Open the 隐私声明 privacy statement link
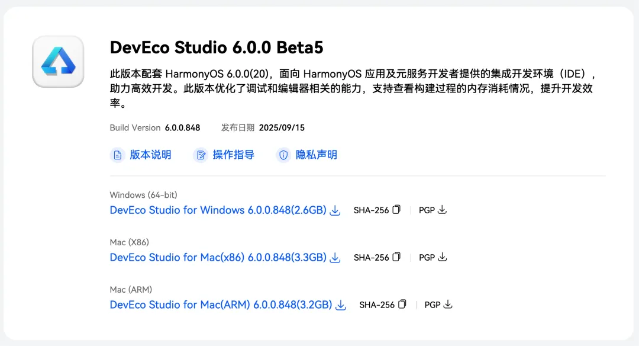 pyautogui.click(x=316, y=155)
